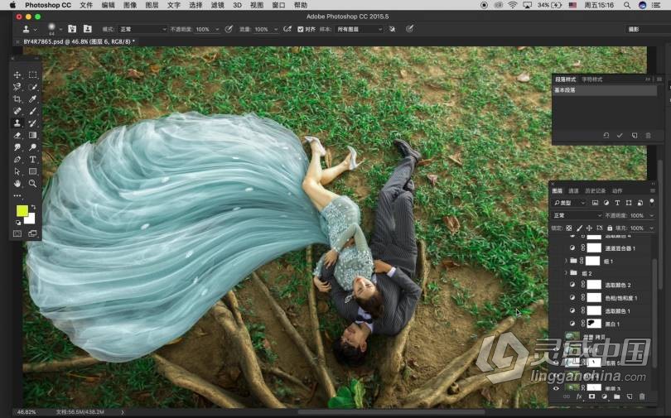This screenshot has height=418, width=671.
Task: Select the Dodge tool
Action: click(x=32, y=147)
